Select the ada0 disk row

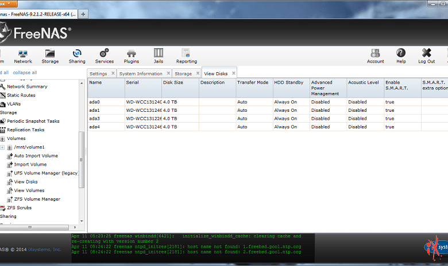point(268,102)
